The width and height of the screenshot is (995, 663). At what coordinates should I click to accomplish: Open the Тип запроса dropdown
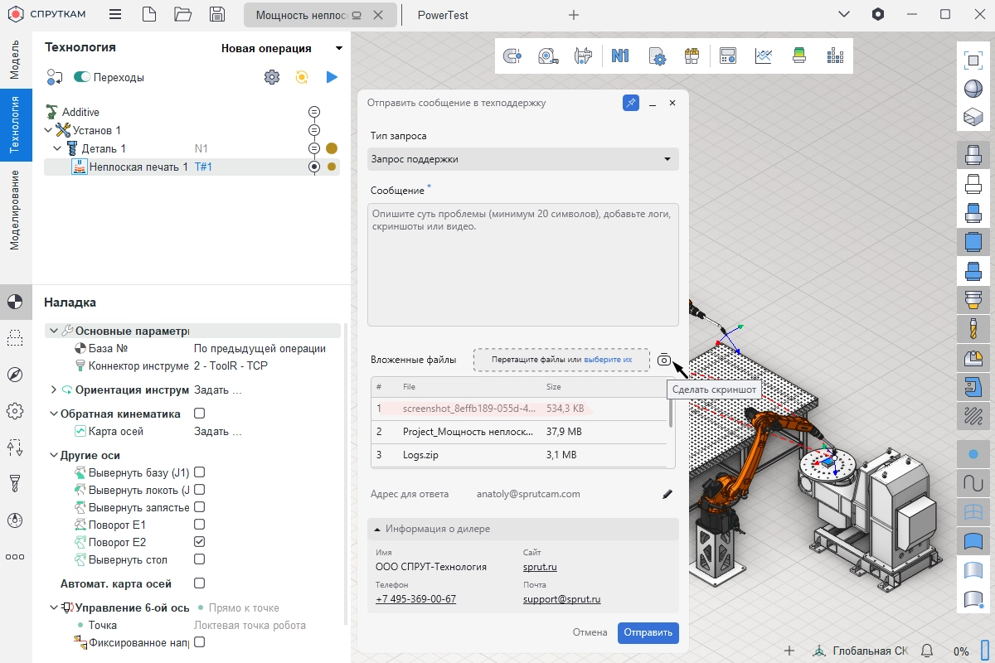[x=522, y=159]
